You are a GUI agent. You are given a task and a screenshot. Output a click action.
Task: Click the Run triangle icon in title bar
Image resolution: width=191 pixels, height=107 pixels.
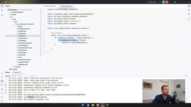(160, 2)
